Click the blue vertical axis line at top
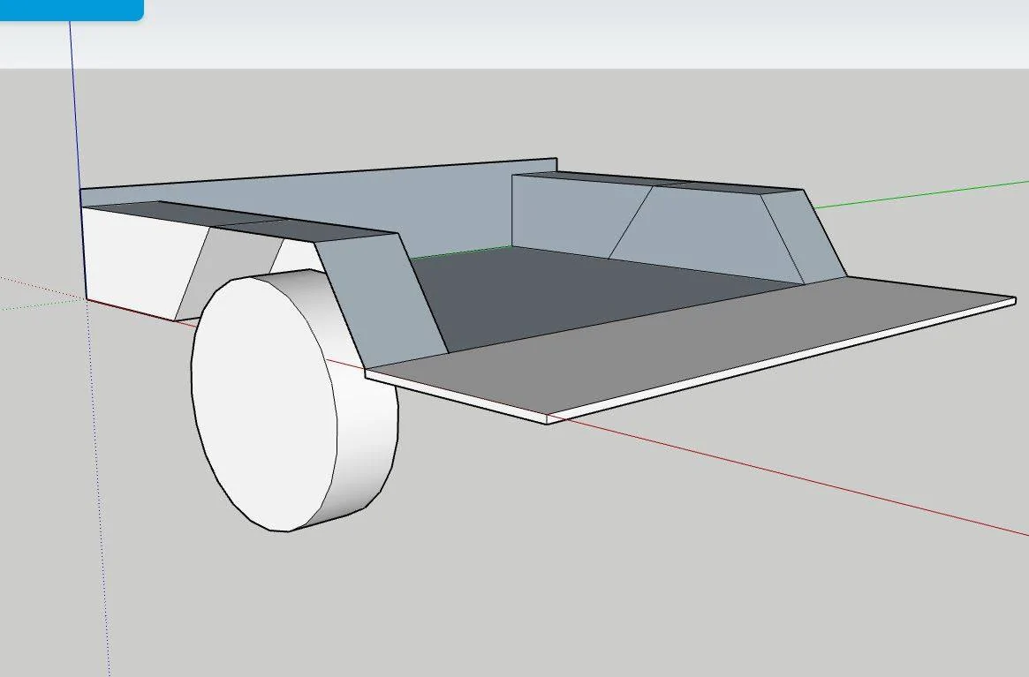 click(x=75, y=105)
